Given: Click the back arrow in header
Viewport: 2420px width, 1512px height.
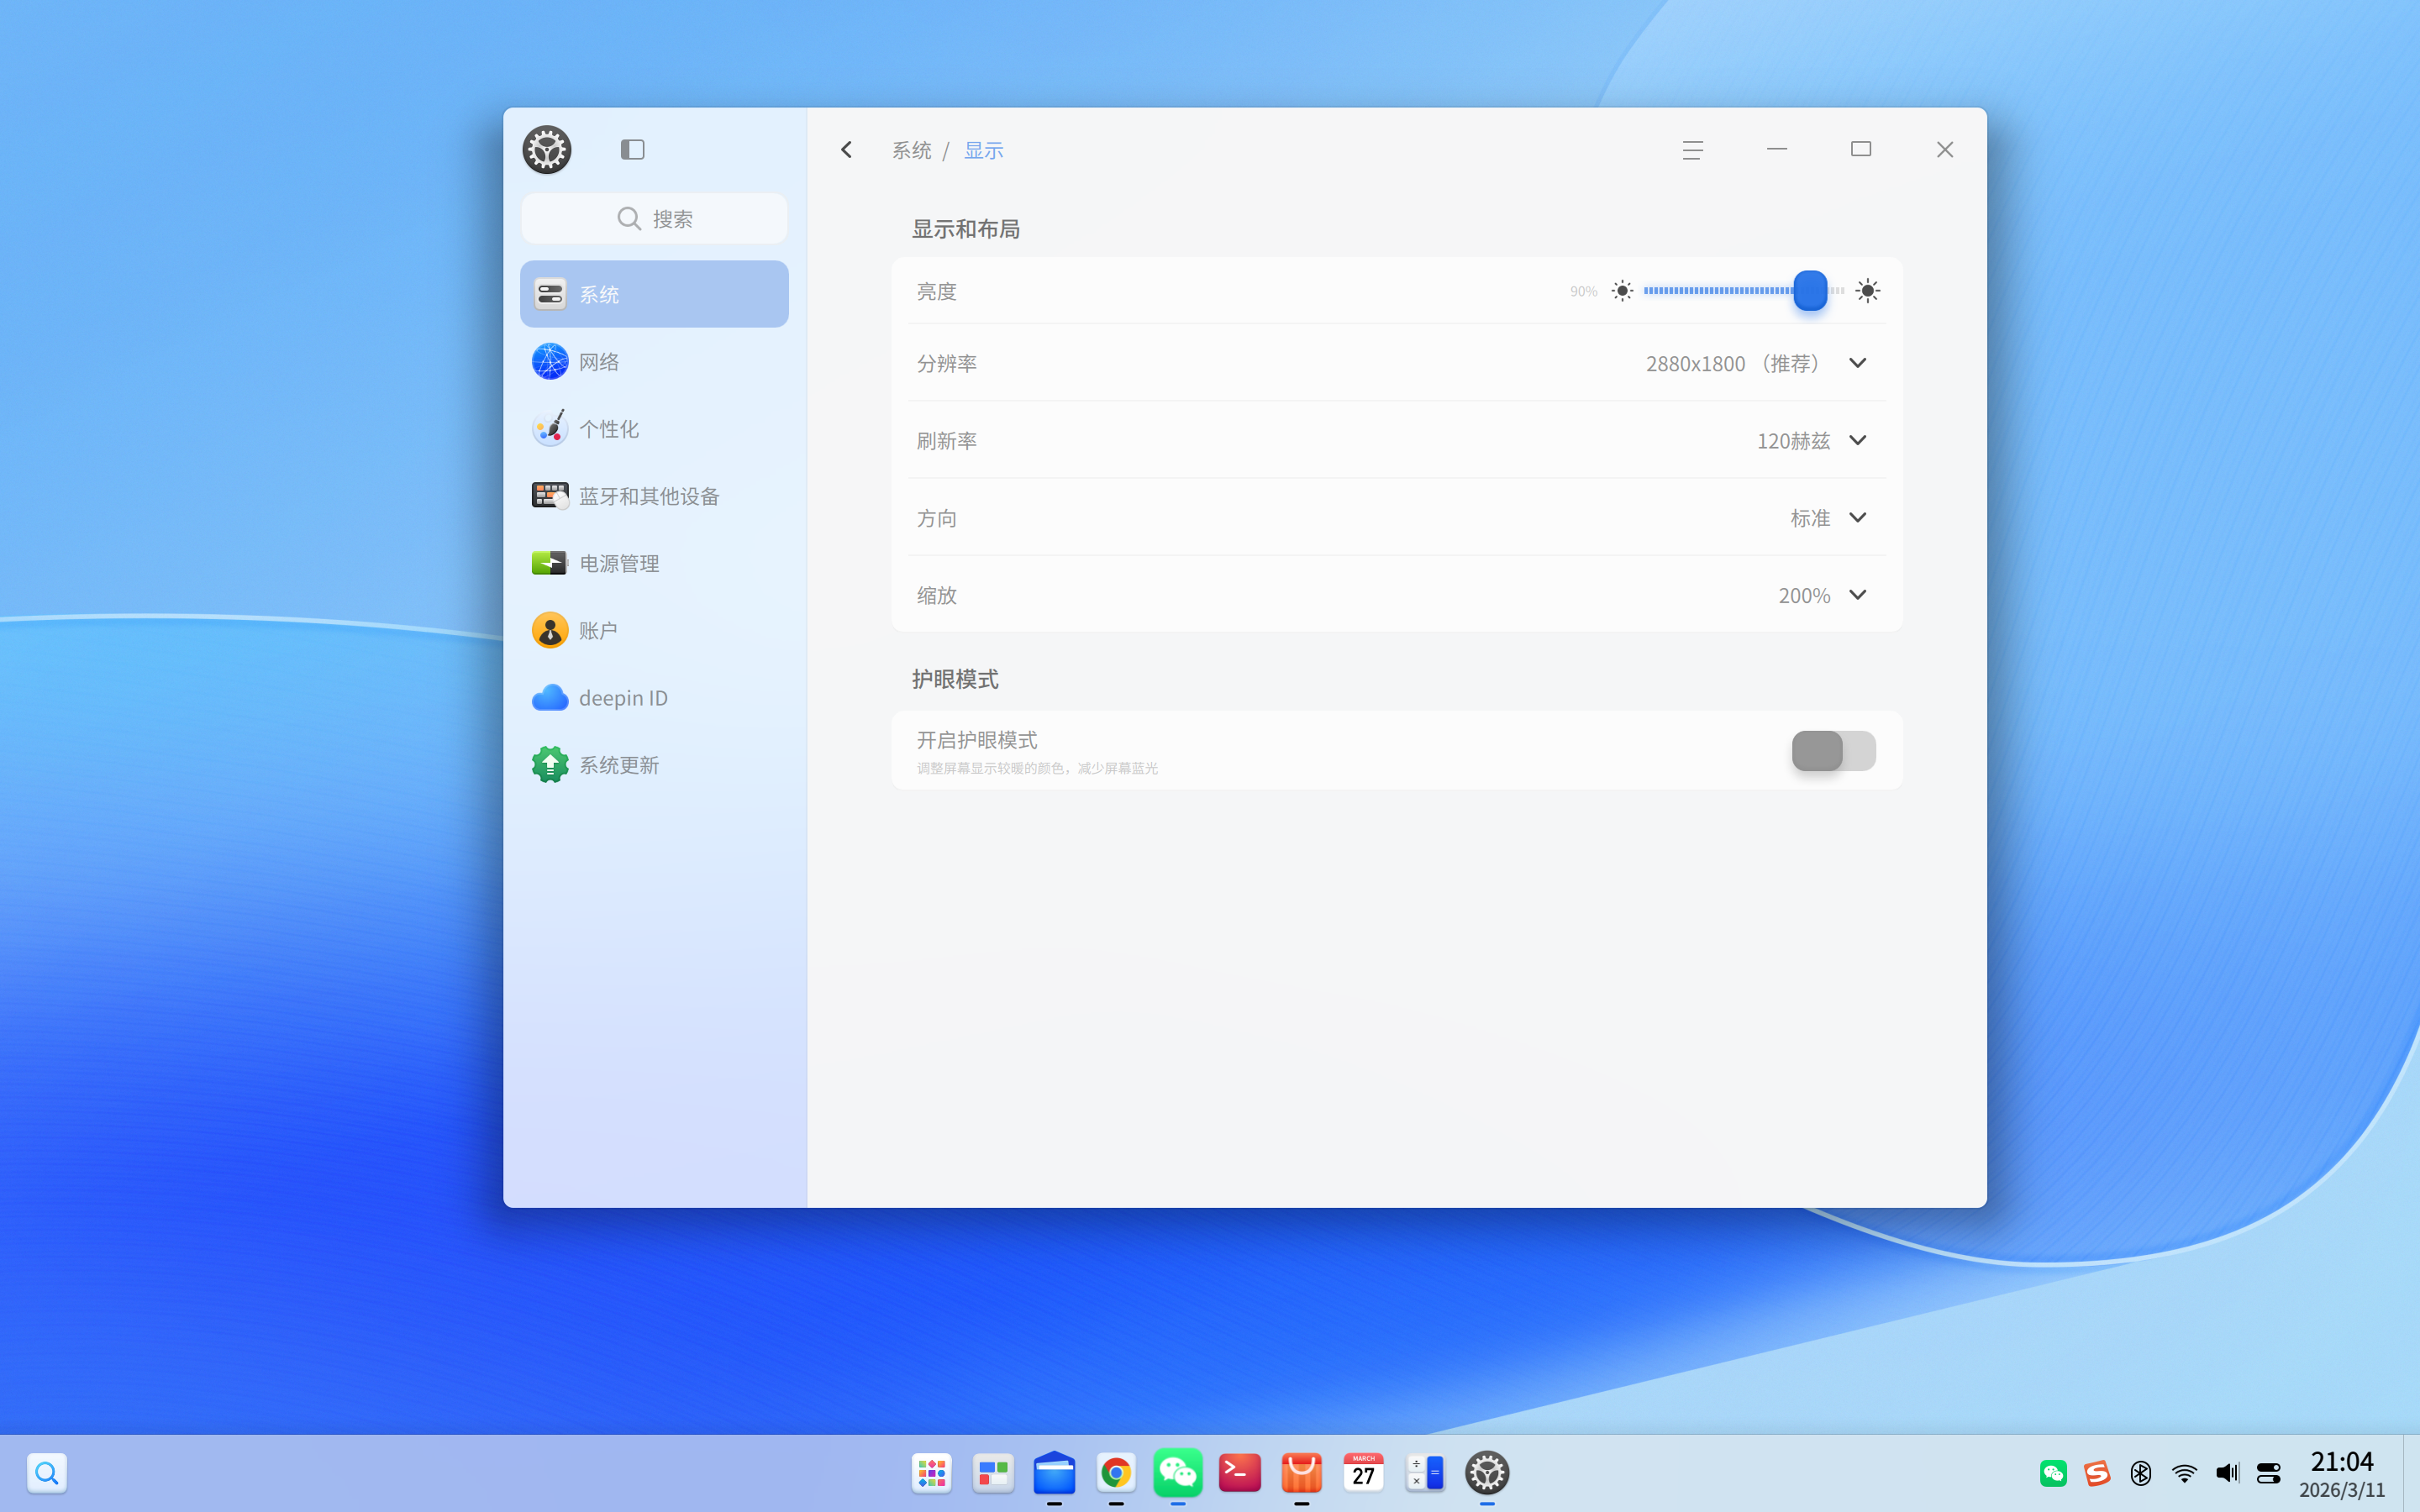Looking at the screenshot, I should tap(846, 150).
